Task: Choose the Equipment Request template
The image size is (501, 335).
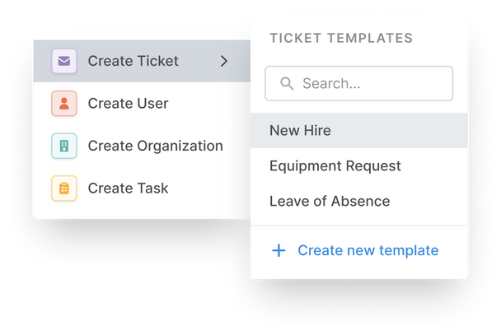Action: [x=335, y=166]
